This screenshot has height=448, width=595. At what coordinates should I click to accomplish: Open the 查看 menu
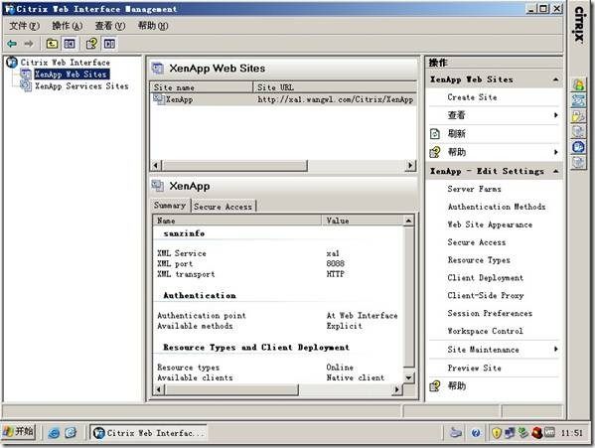(x=109, y=26)
